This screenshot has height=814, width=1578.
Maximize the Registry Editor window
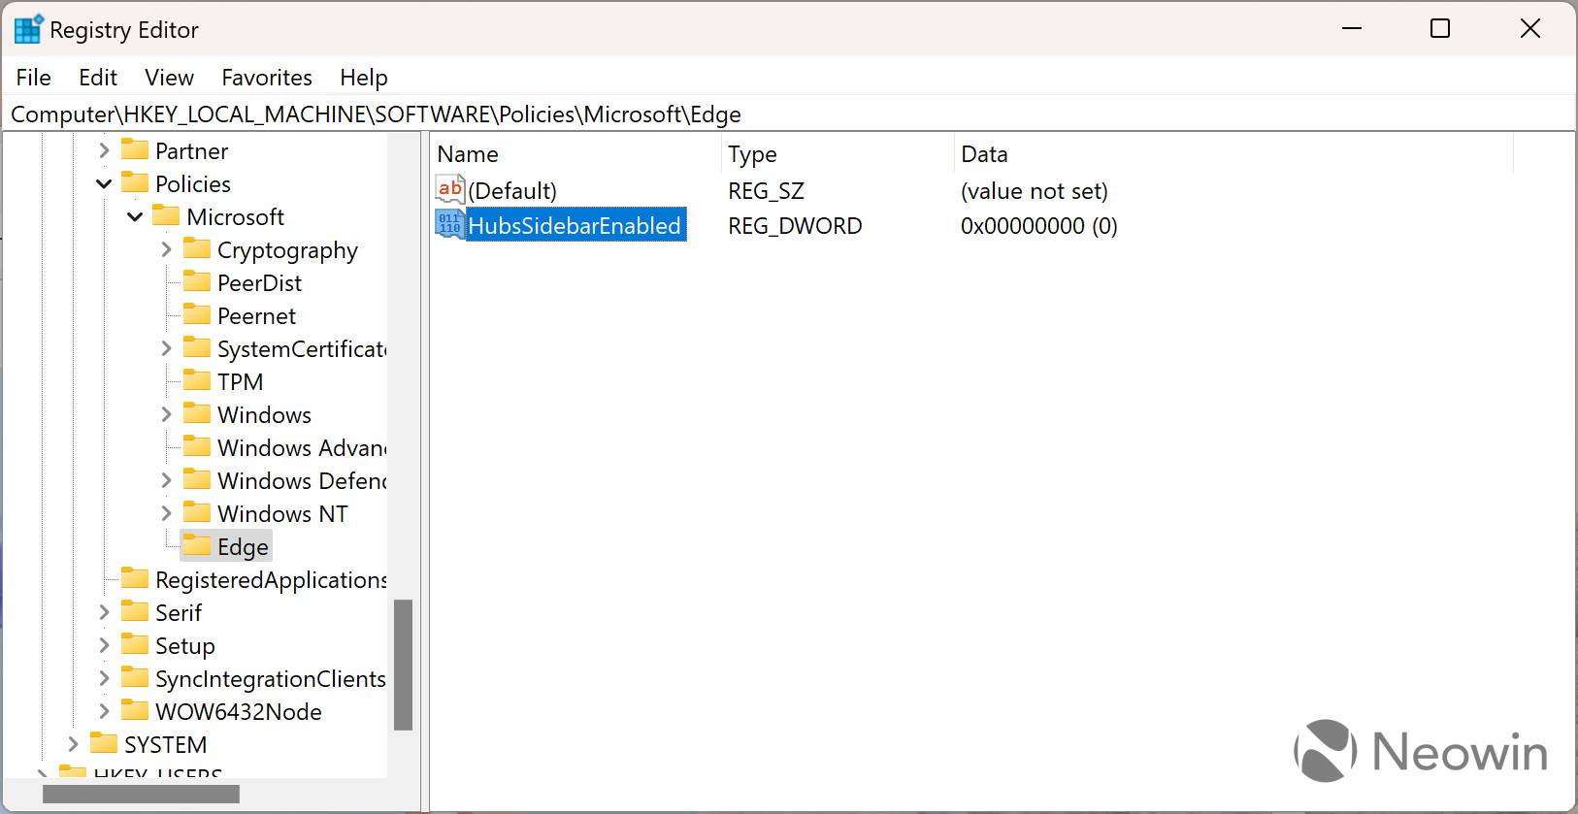1440,28
